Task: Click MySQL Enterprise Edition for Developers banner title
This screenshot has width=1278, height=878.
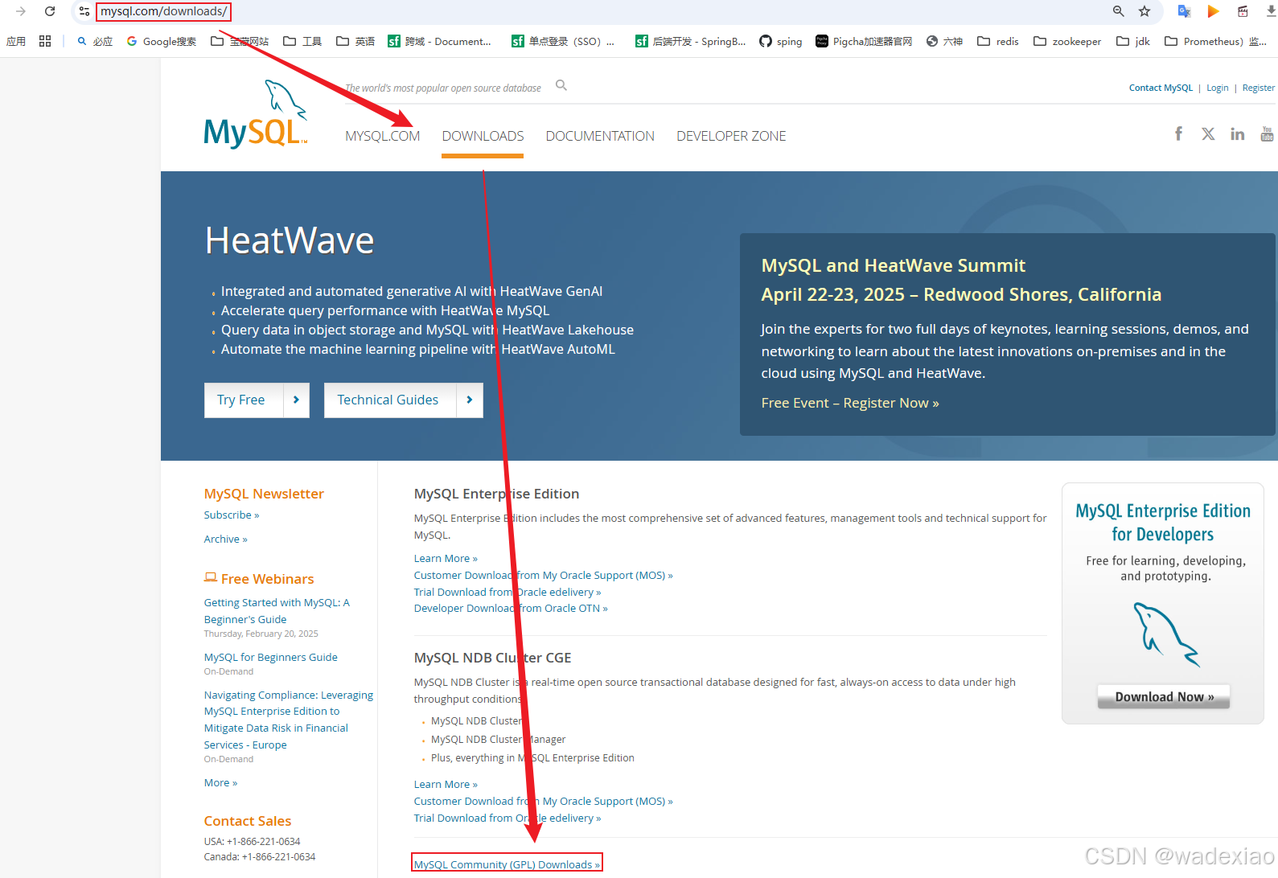Action: (x=1163, y=523)
